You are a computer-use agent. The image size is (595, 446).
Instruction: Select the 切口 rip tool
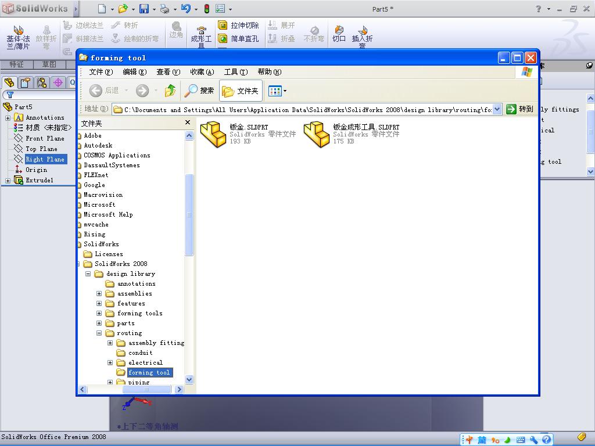pyautogui.click(x=339, y=33)
